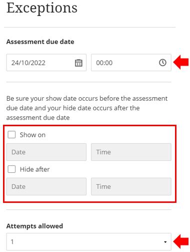This screenshot has height=252, width=190.
Task: Click the red arrow beside Attempts dropdown
Action: point(181,241)
